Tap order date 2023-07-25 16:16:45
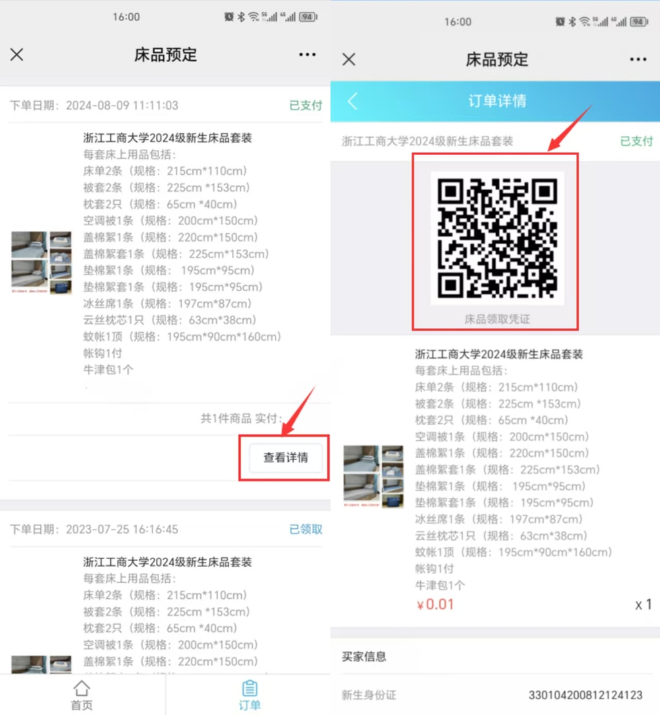 pos(122,529)
